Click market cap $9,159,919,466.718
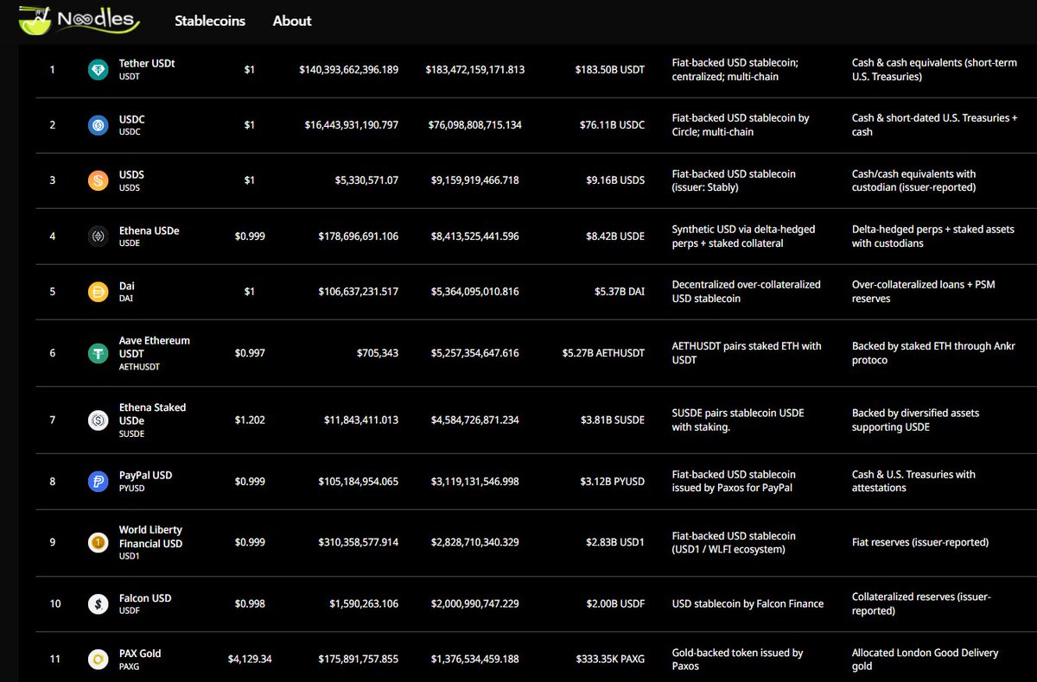This screenshot has height=682, width=1037. [x=475, y=180]
